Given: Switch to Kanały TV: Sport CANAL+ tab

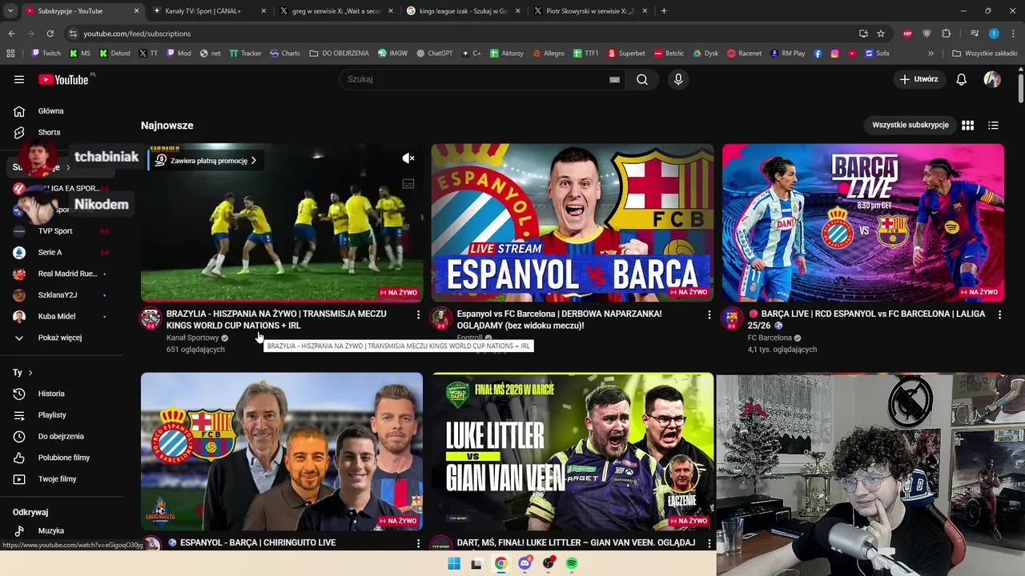Looking at the screenshot, I should [208, 11].
